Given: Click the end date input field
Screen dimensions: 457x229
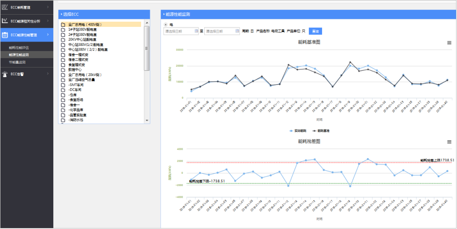Looking at the screenshot, I should click(x=222, y=31).
